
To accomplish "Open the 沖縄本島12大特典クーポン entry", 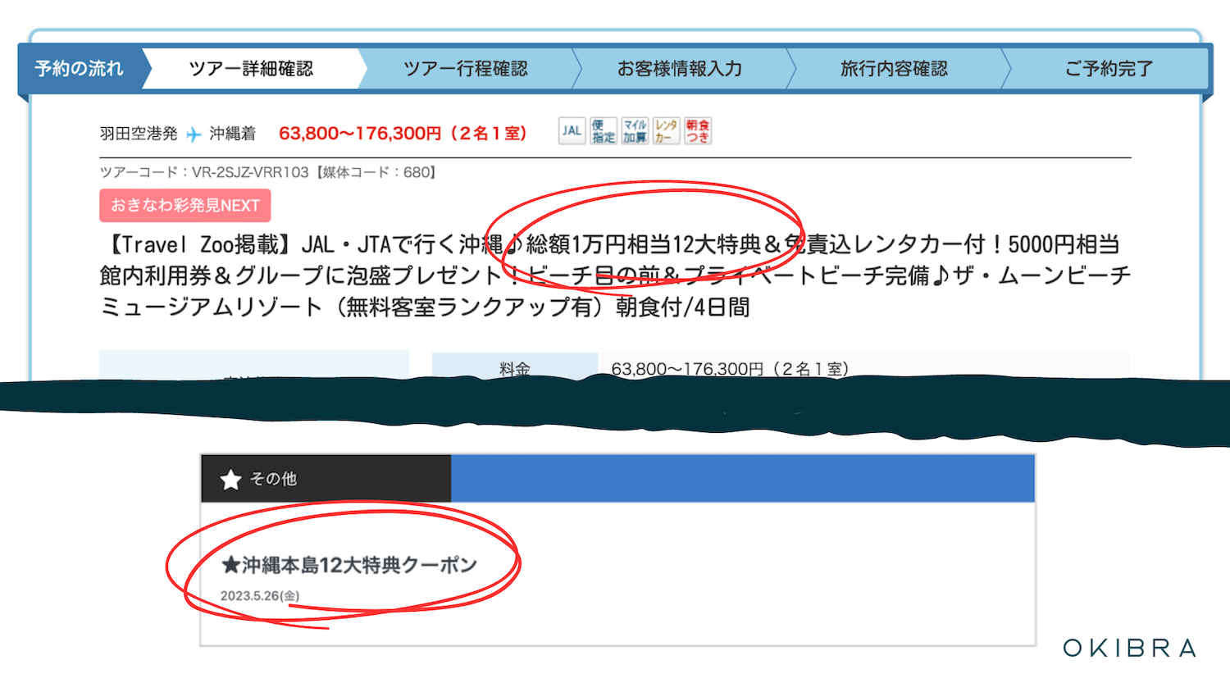I will tap(349, 565).
